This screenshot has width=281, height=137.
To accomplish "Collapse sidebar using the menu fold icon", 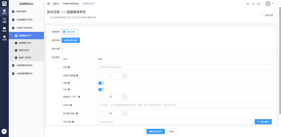I will (49, 4).
